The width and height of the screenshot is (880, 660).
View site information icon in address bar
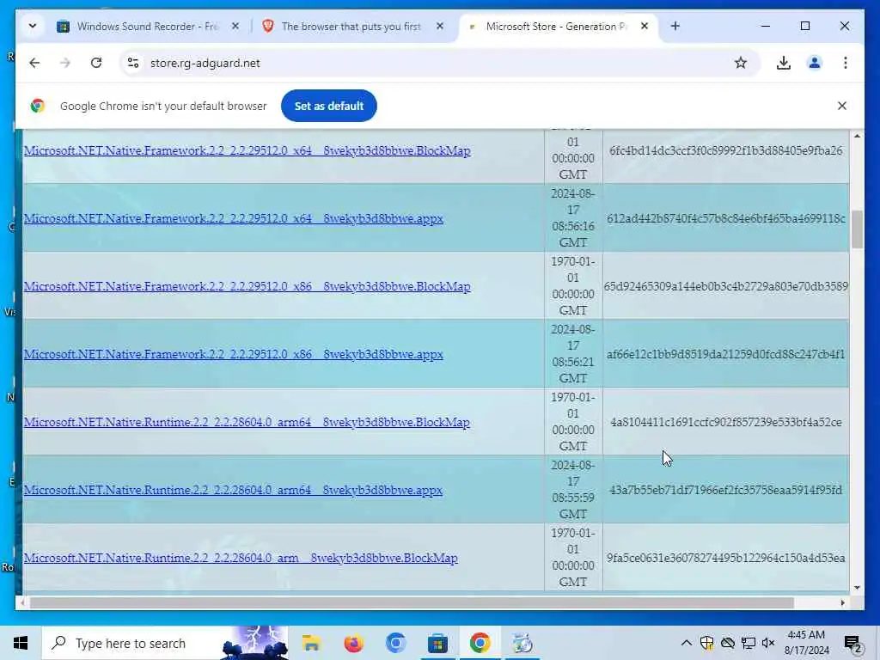(133, 63)
